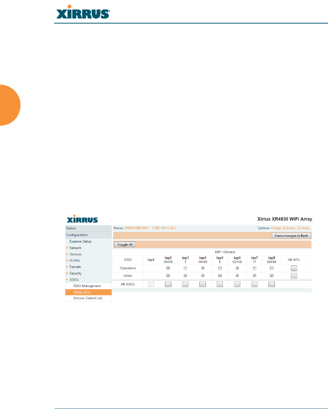
Task: Open Access Control List page
Action: 88,298
